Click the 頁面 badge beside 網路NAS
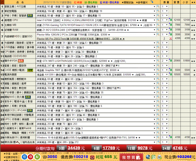Image resolution: width=196 pixels, height=161 pixels. 28,97
